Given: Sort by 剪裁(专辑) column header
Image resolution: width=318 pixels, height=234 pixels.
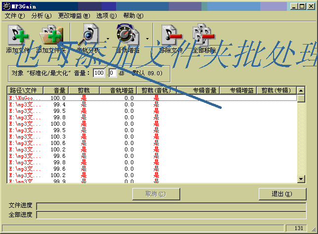Looking at the screenshot, I should coord(277,90).
